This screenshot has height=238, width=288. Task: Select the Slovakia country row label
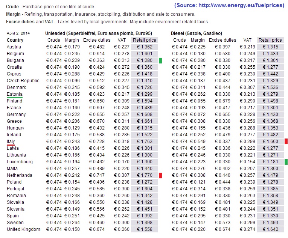pyautogui.click(x=15, y=202)
